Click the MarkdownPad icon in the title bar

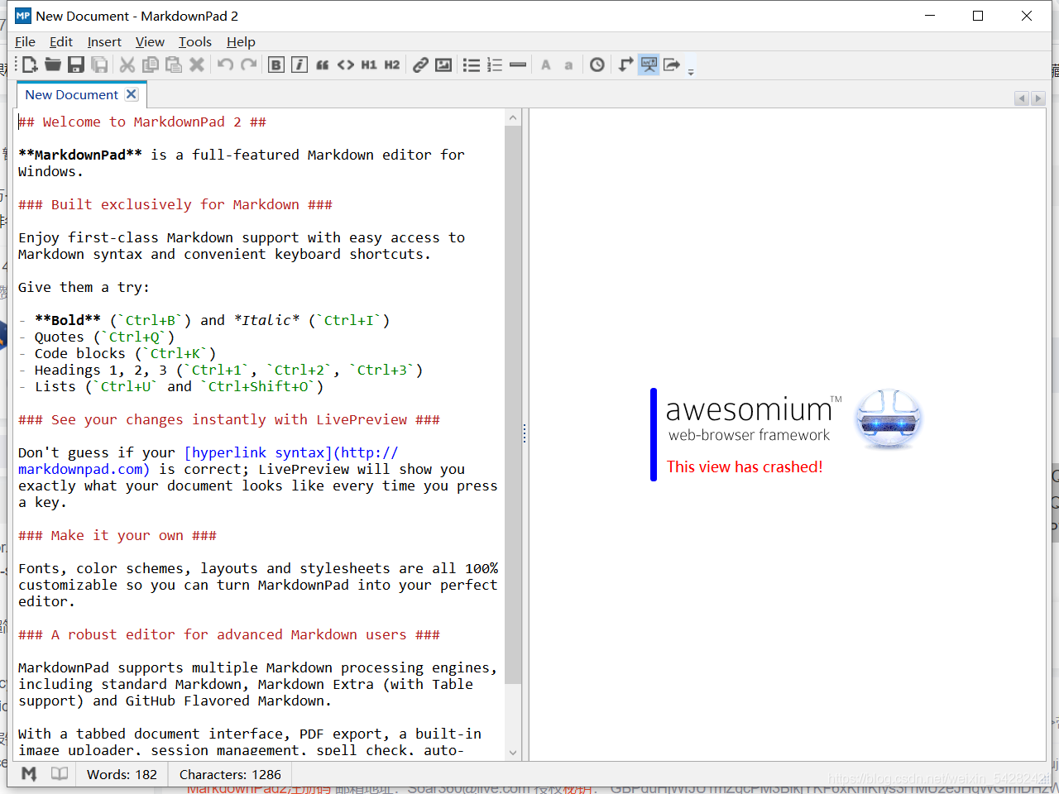(x=23, y=16)
